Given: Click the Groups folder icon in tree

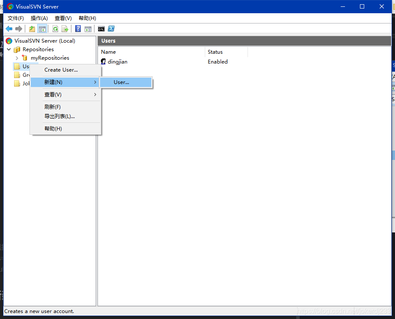Looking at the screenshot, I should [17, 75].
